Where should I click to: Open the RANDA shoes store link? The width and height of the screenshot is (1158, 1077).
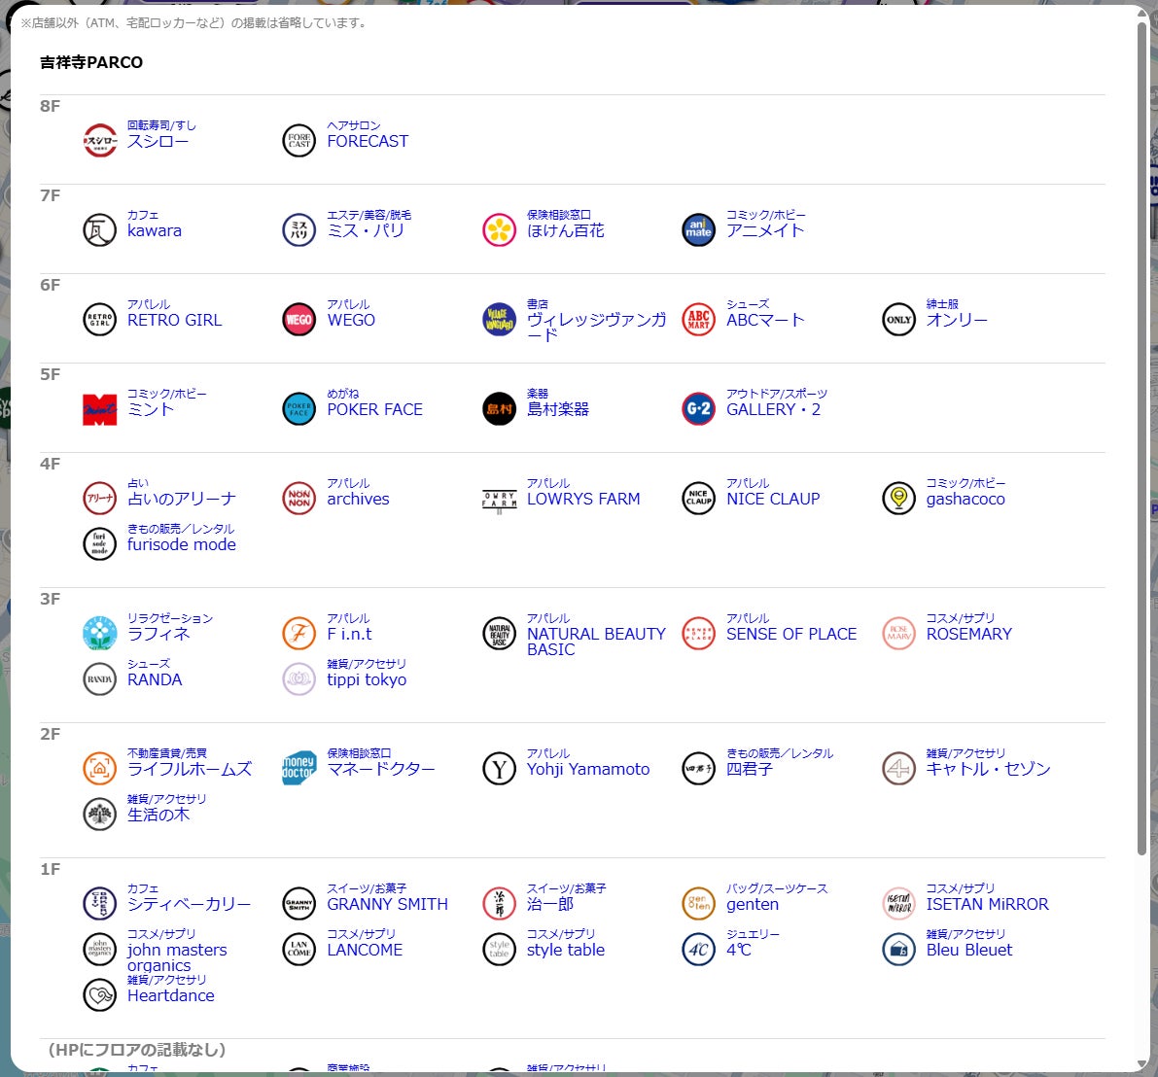coord(155,679)
